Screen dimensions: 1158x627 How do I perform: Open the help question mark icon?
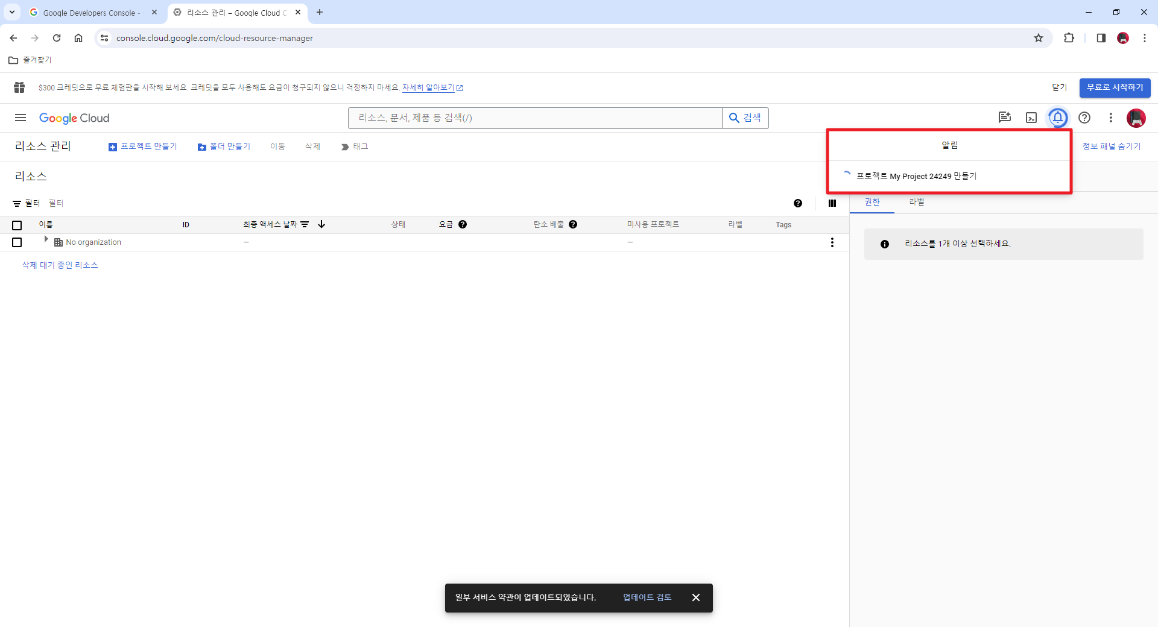[1084, 118]
